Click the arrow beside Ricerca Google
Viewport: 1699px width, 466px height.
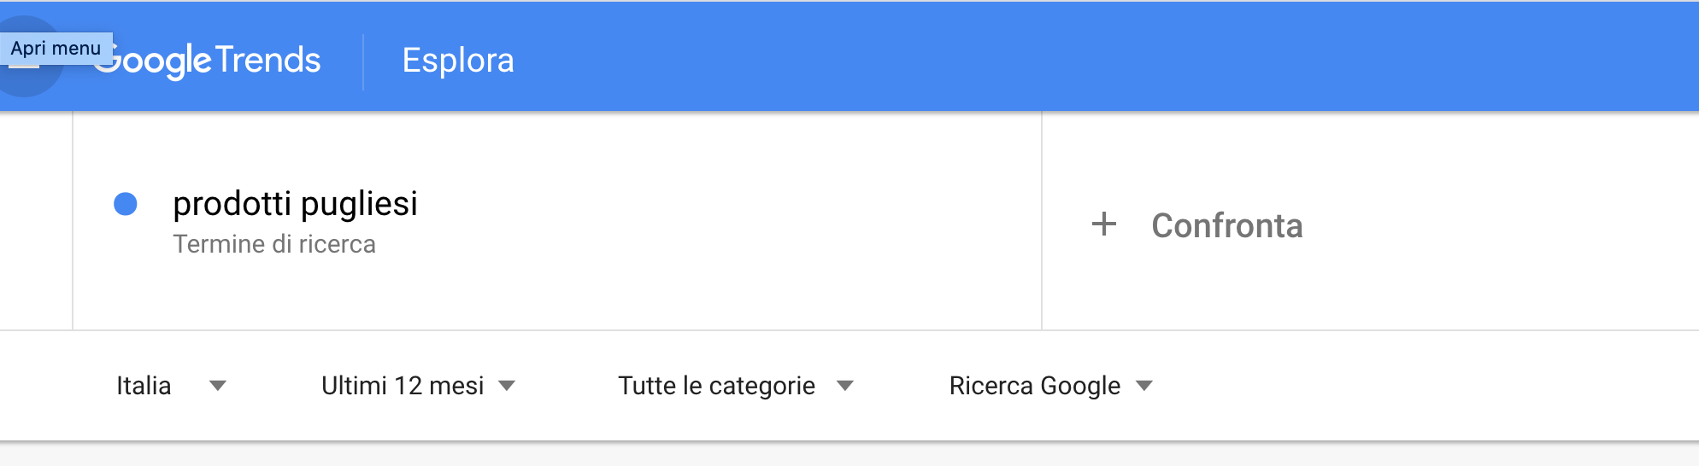click(x=1144, y=386)
